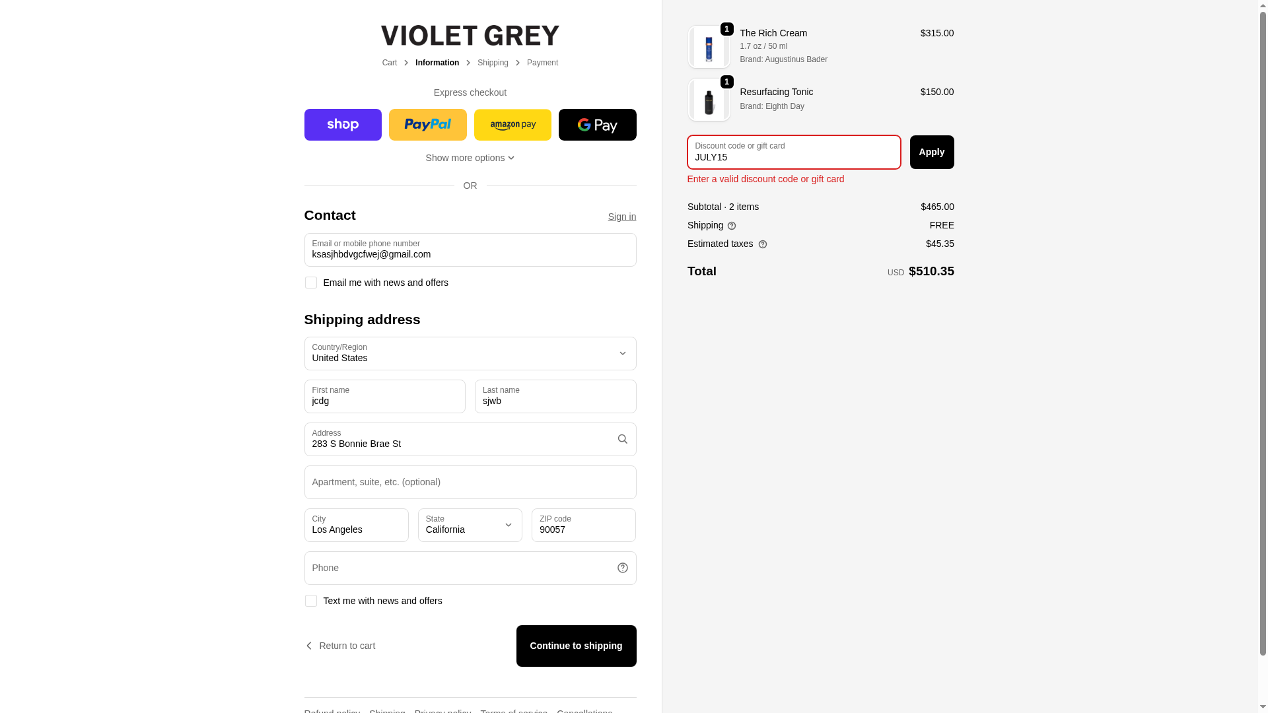Open estimated taxes help icon
This screenshot has width=1268, height=713.
click(x=763, y=244)
